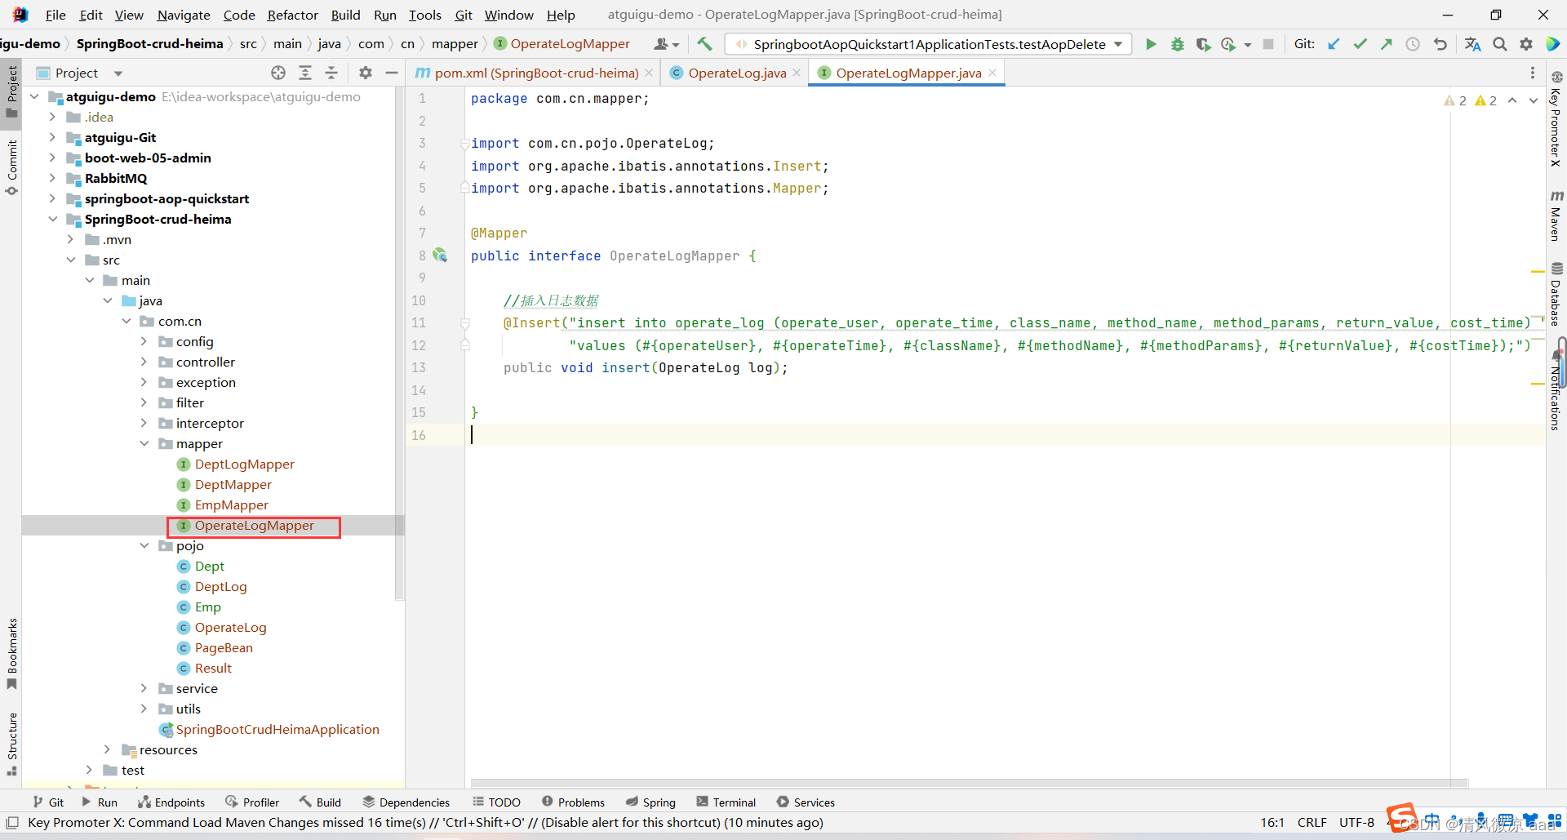Push commits via Git arrow icon
1567x840 pixels.
(x=1386, y=44)
